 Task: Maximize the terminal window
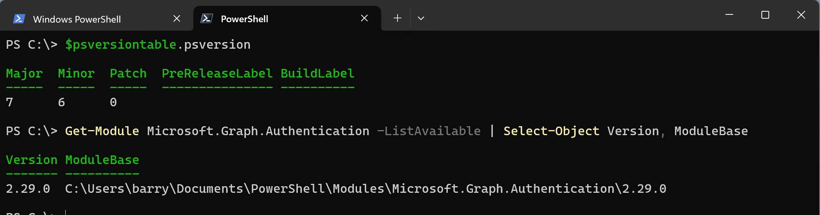765,15
